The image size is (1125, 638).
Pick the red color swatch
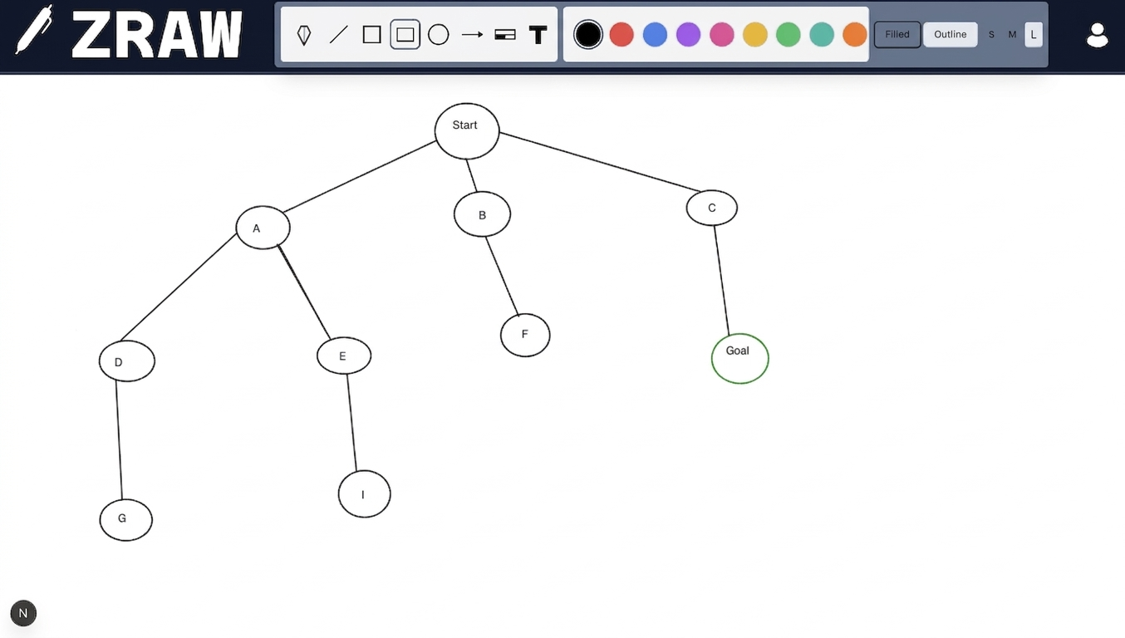pos(621,35)
